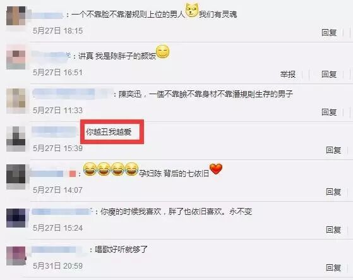Click first laughing-tears emoji
This screenshot has width=353, height=280.
click(90, 169)
